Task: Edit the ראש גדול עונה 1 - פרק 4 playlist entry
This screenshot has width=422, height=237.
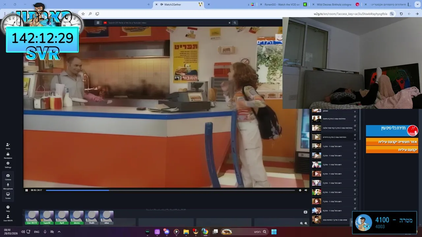Action: point(355,171)
